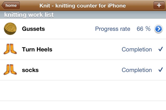Screen dimensions: 166x110
Task: Select the Gussets project name
Action: pos(33,29)
